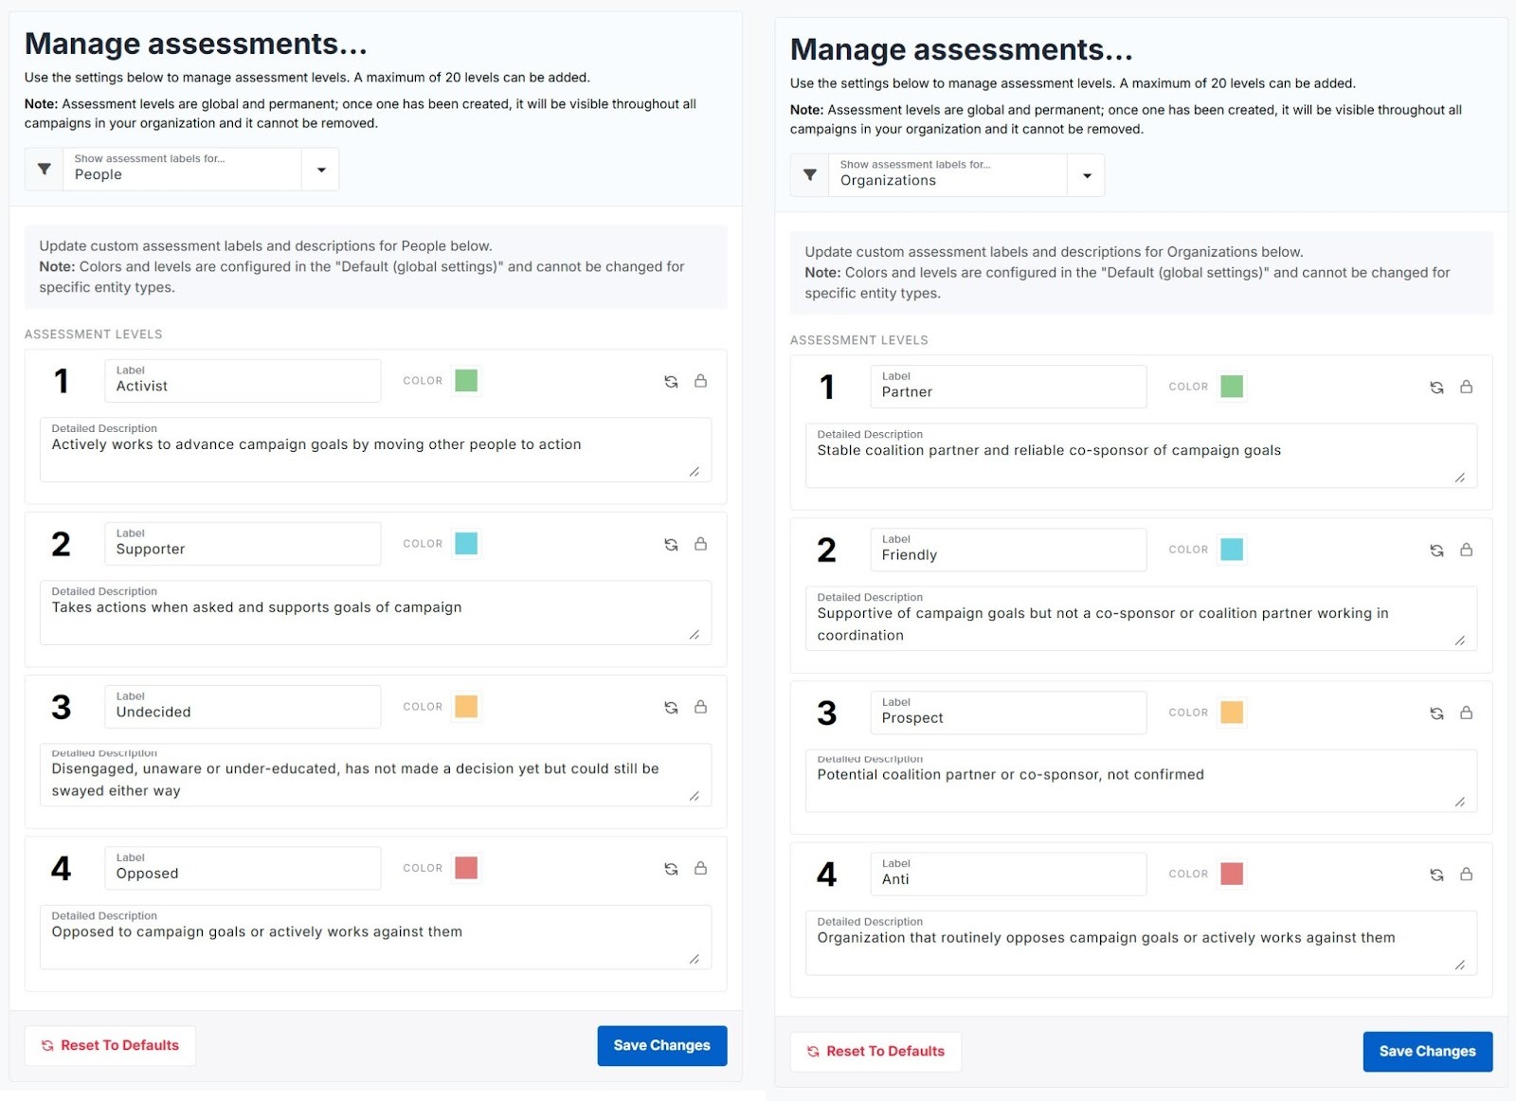This screenshot has width=1516, height=1101.
Task: Pick the orange color swatch for Prospect
Action: coord(1232,713)
